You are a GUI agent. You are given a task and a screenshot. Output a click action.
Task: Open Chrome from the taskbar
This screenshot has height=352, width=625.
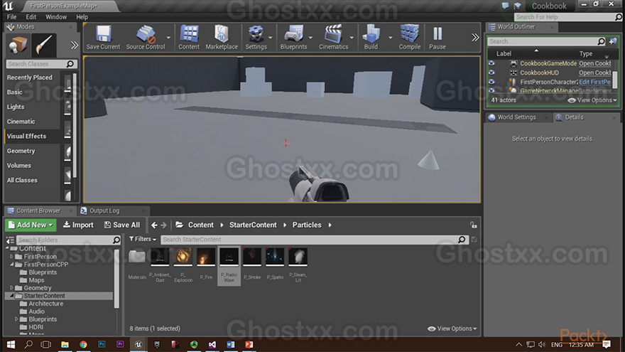83,344
